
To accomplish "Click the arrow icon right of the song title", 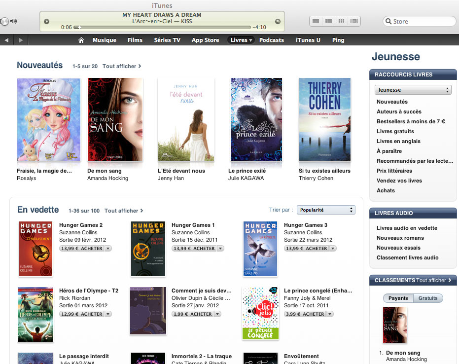I will (x=278, y=21).
